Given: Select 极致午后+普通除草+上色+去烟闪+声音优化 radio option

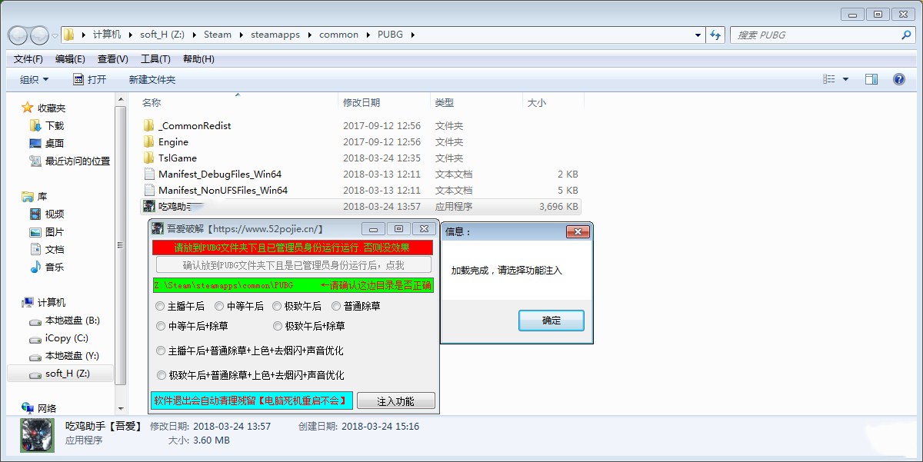Looking at the screenshot, I should 250,375.
